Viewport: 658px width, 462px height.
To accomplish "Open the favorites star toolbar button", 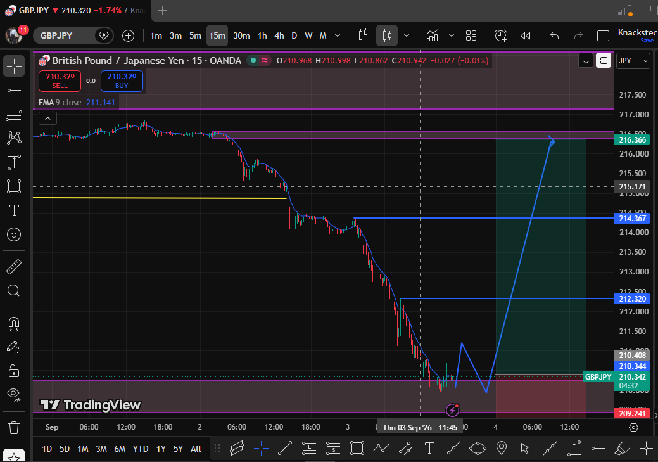I will [x=14, y=456].
